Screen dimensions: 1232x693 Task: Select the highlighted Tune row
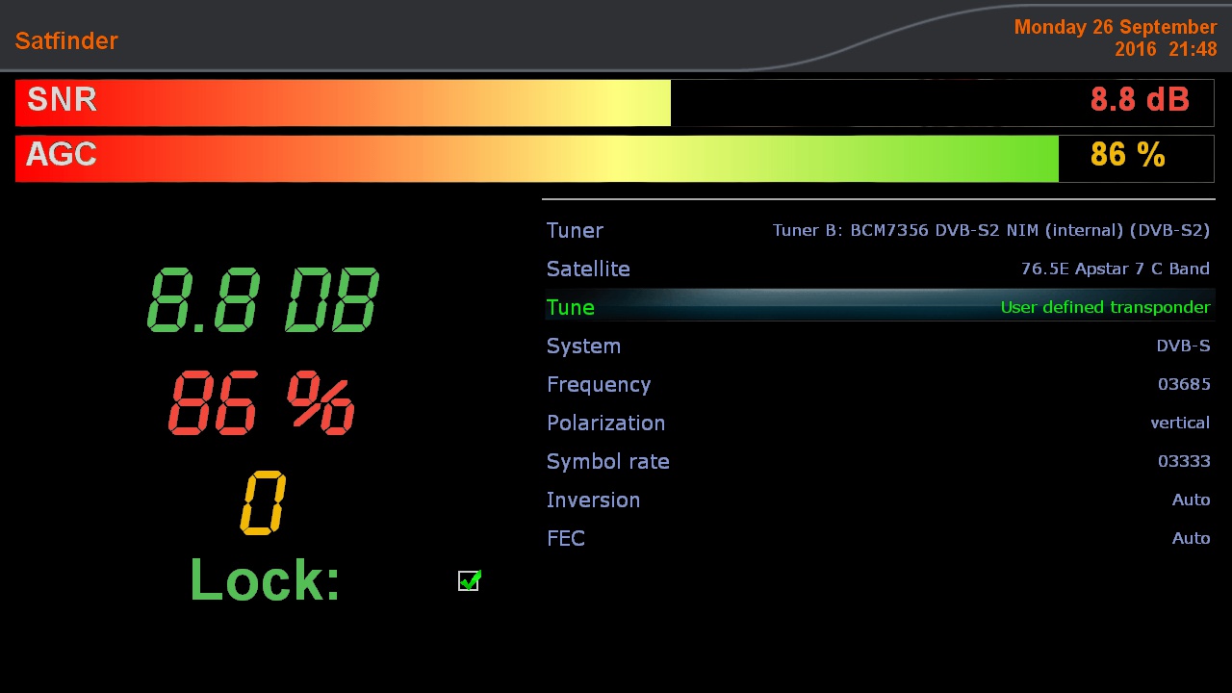coord(878,307)
